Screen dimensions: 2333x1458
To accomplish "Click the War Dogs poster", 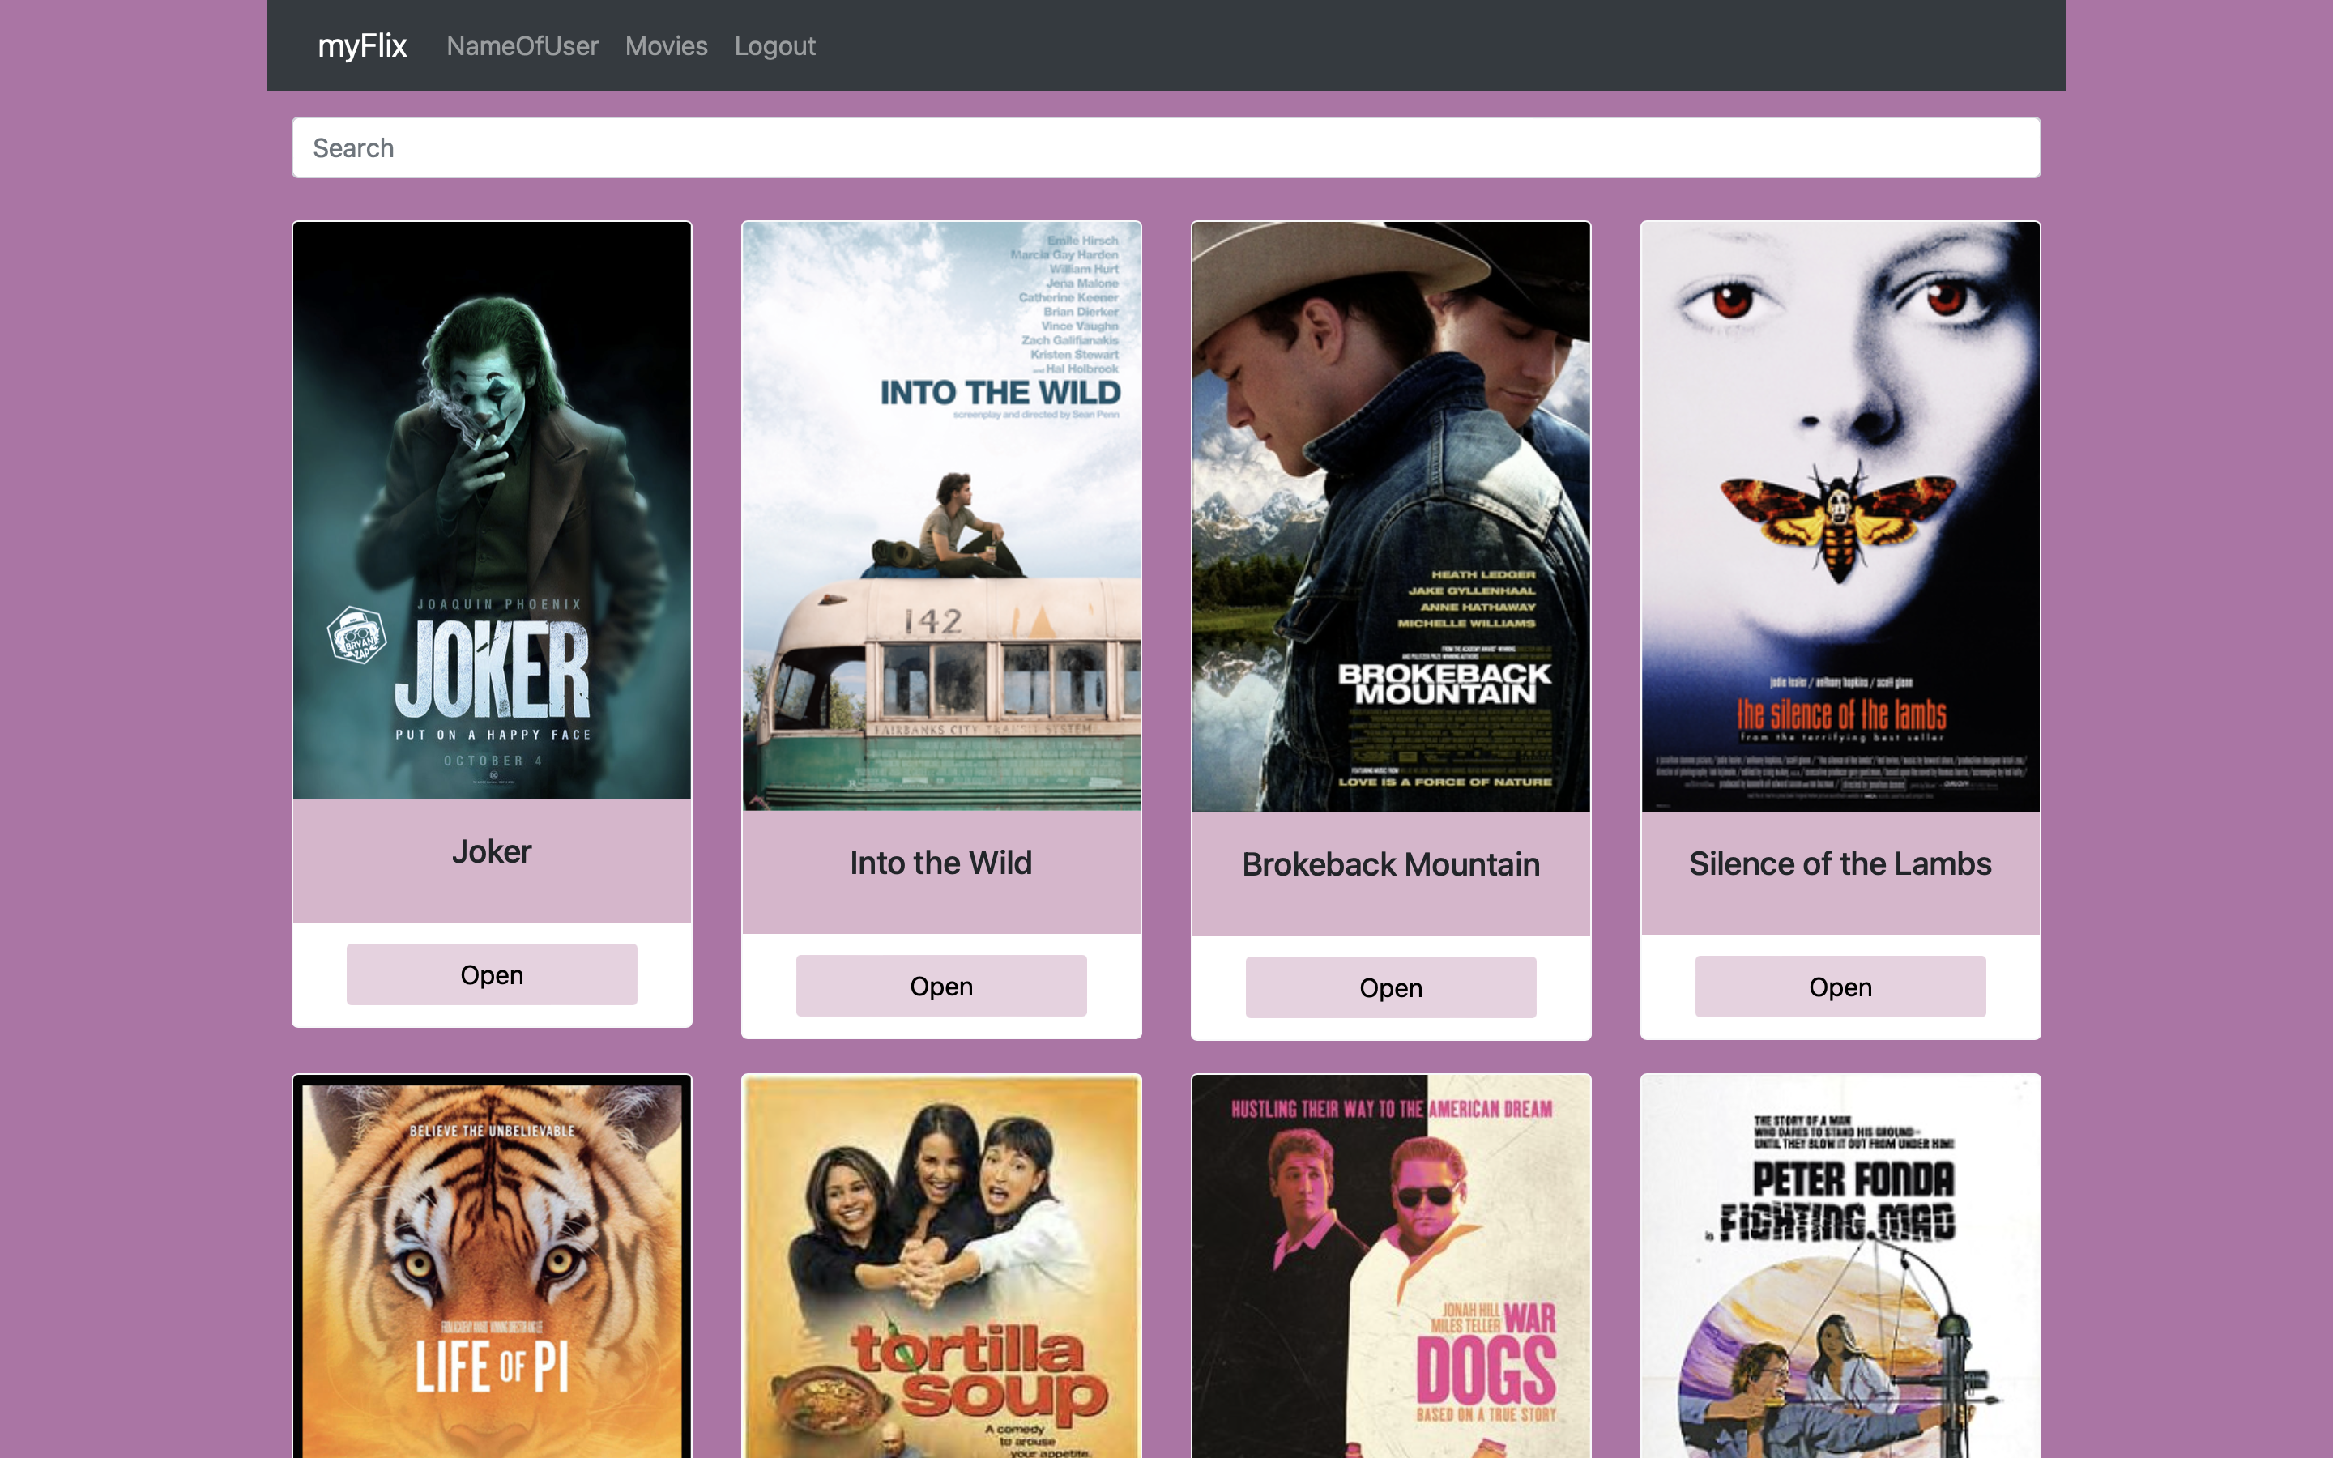I will (1390, 1266).
